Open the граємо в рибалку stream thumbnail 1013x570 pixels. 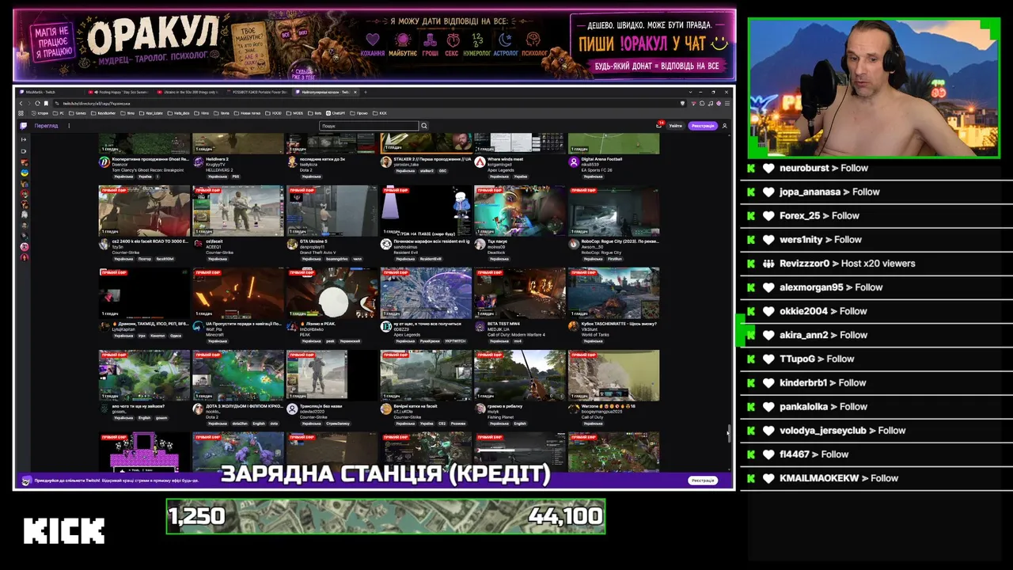520,375
